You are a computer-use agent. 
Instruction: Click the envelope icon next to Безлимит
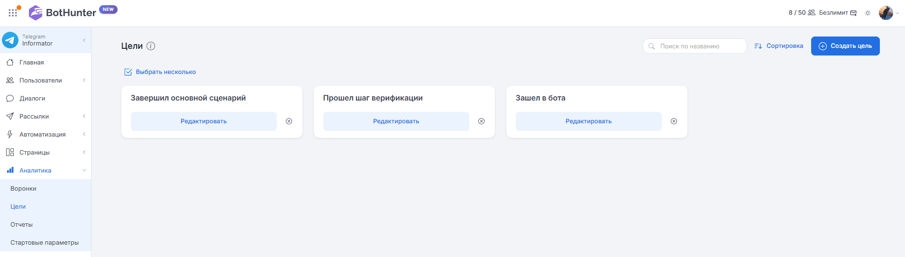[x=853, y=13]
